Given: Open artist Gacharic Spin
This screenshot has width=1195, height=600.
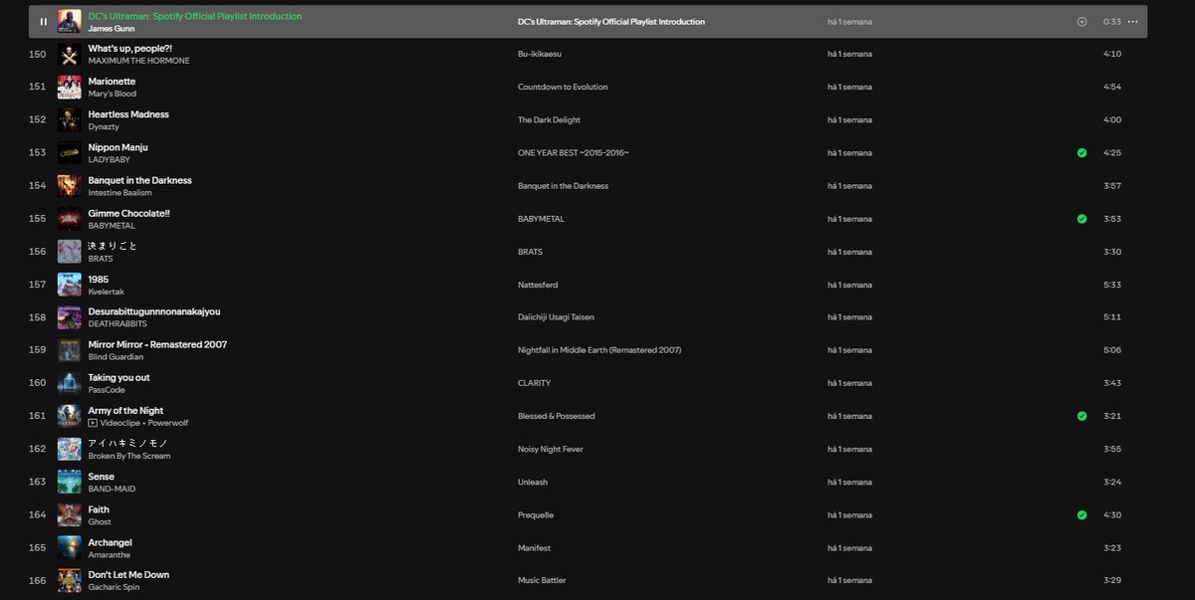Looking at the screenshot, I should [114, 588].
